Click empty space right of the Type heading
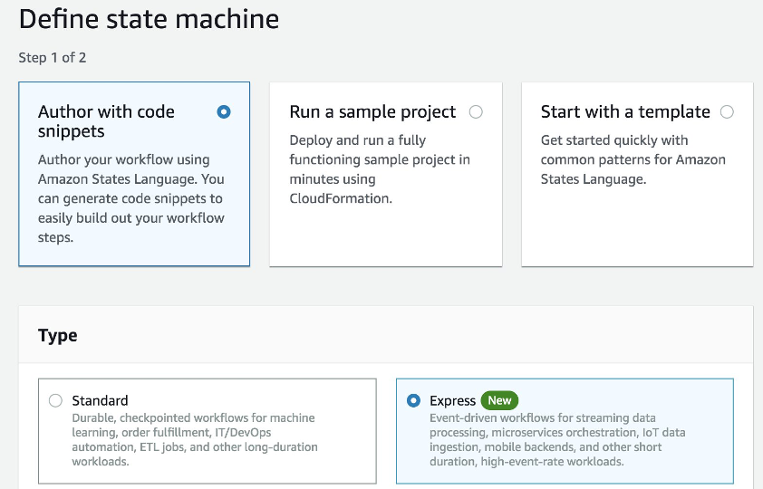763x489 pixels. [408, 335]
